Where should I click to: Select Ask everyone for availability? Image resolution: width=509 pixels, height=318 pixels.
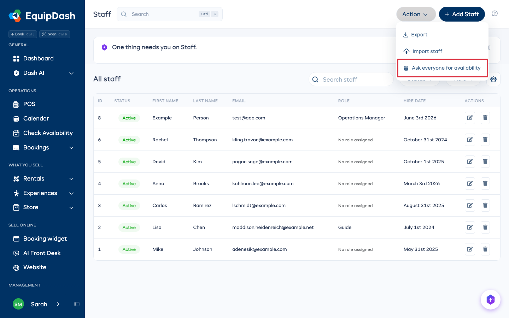(443, 68)
